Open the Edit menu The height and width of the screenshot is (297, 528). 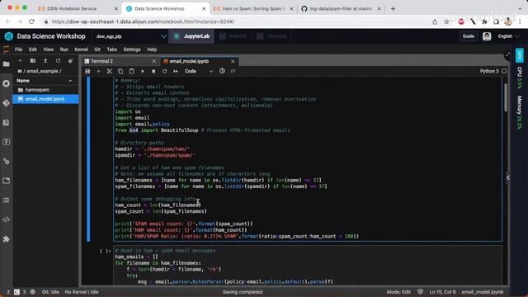point(33,49)
